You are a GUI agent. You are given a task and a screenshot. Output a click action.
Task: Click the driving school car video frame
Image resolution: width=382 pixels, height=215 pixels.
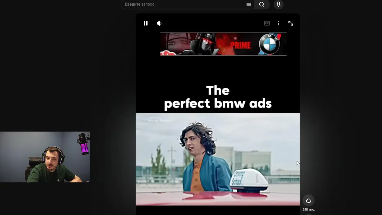click(x=218, y=159)
